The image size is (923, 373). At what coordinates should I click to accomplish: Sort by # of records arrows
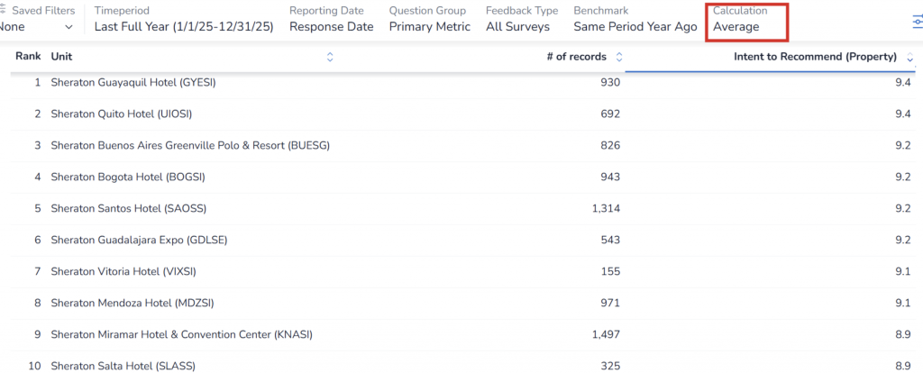click(x=618, y=57)
